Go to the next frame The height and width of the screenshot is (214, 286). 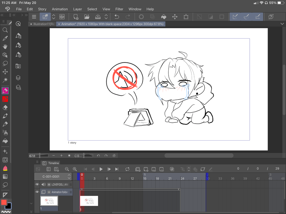(x=109, y=169)
